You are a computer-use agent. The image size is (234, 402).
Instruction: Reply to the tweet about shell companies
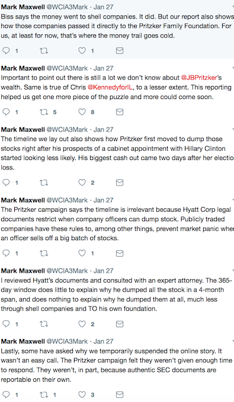point(6,50)
